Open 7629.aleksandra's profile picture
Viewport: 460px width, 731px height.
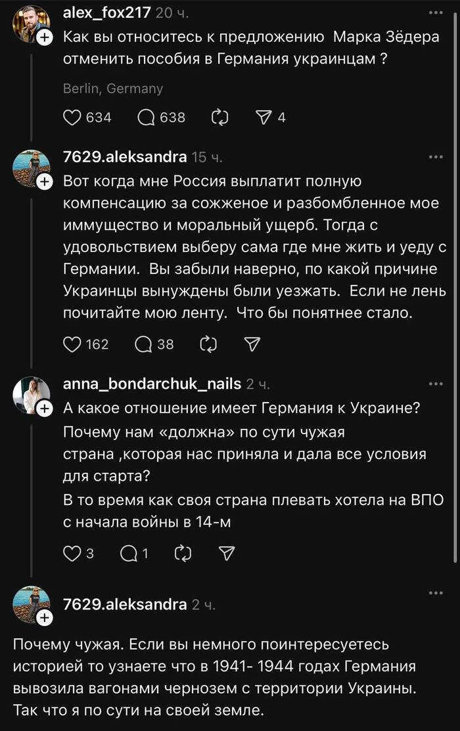32,164
